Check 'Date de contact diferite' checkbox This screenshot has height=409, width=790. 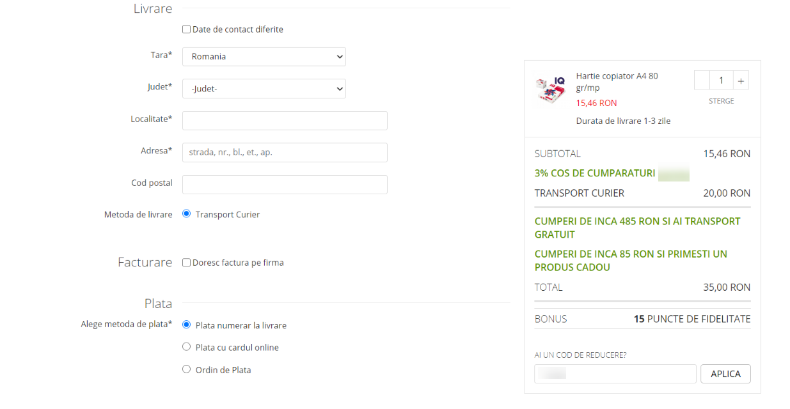(187, 29)
